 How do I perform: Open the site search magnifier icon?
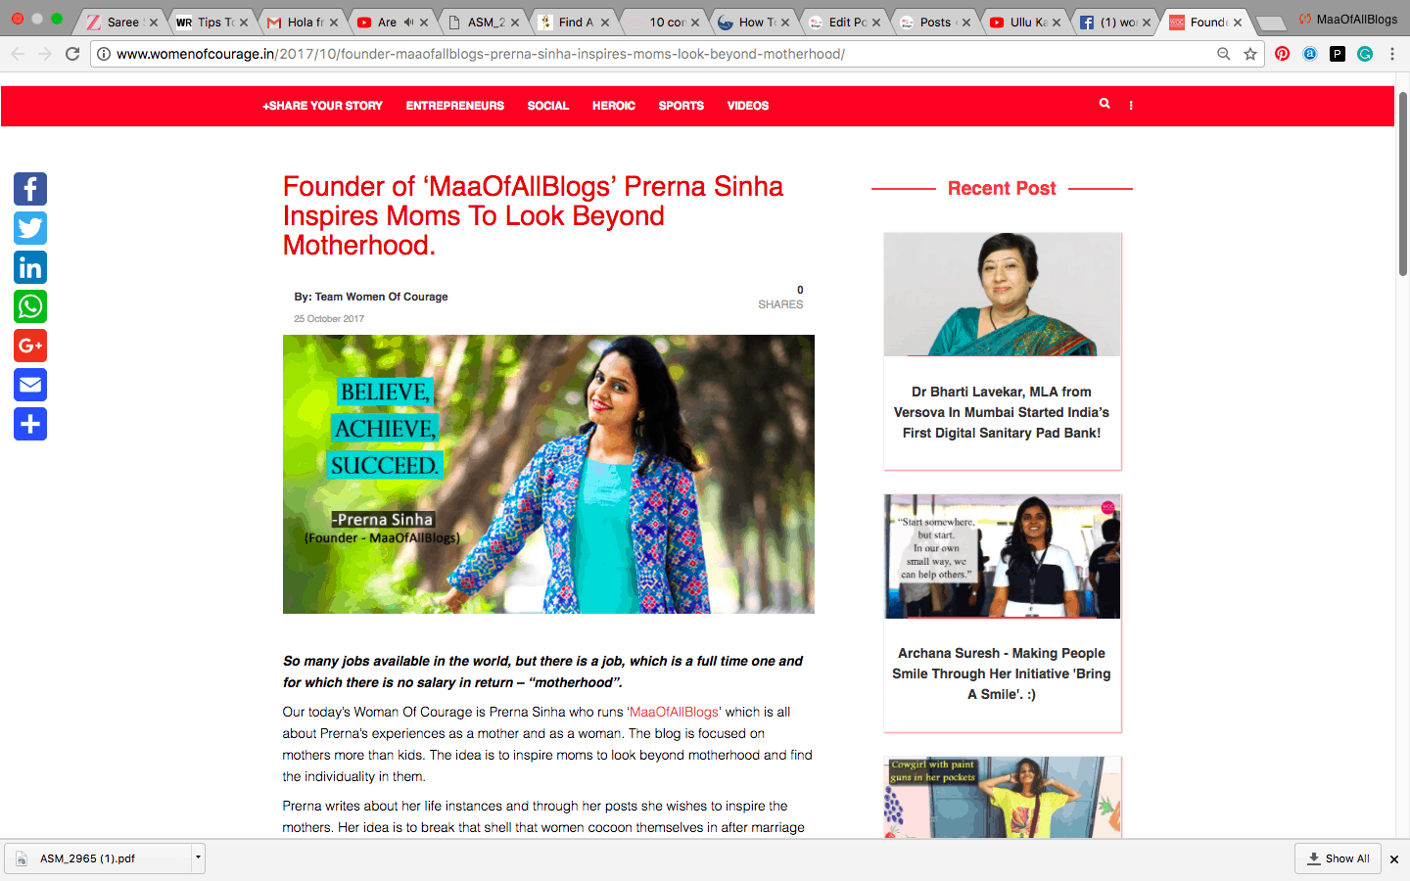tap(1104, 104)
